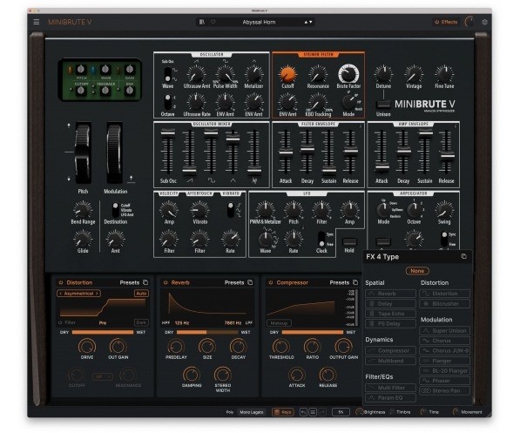The image size is (520, 433).
Task: Choose Bitcrusher in FX 4 Type list
Action: pyautogui.click(x=445, y=303)
